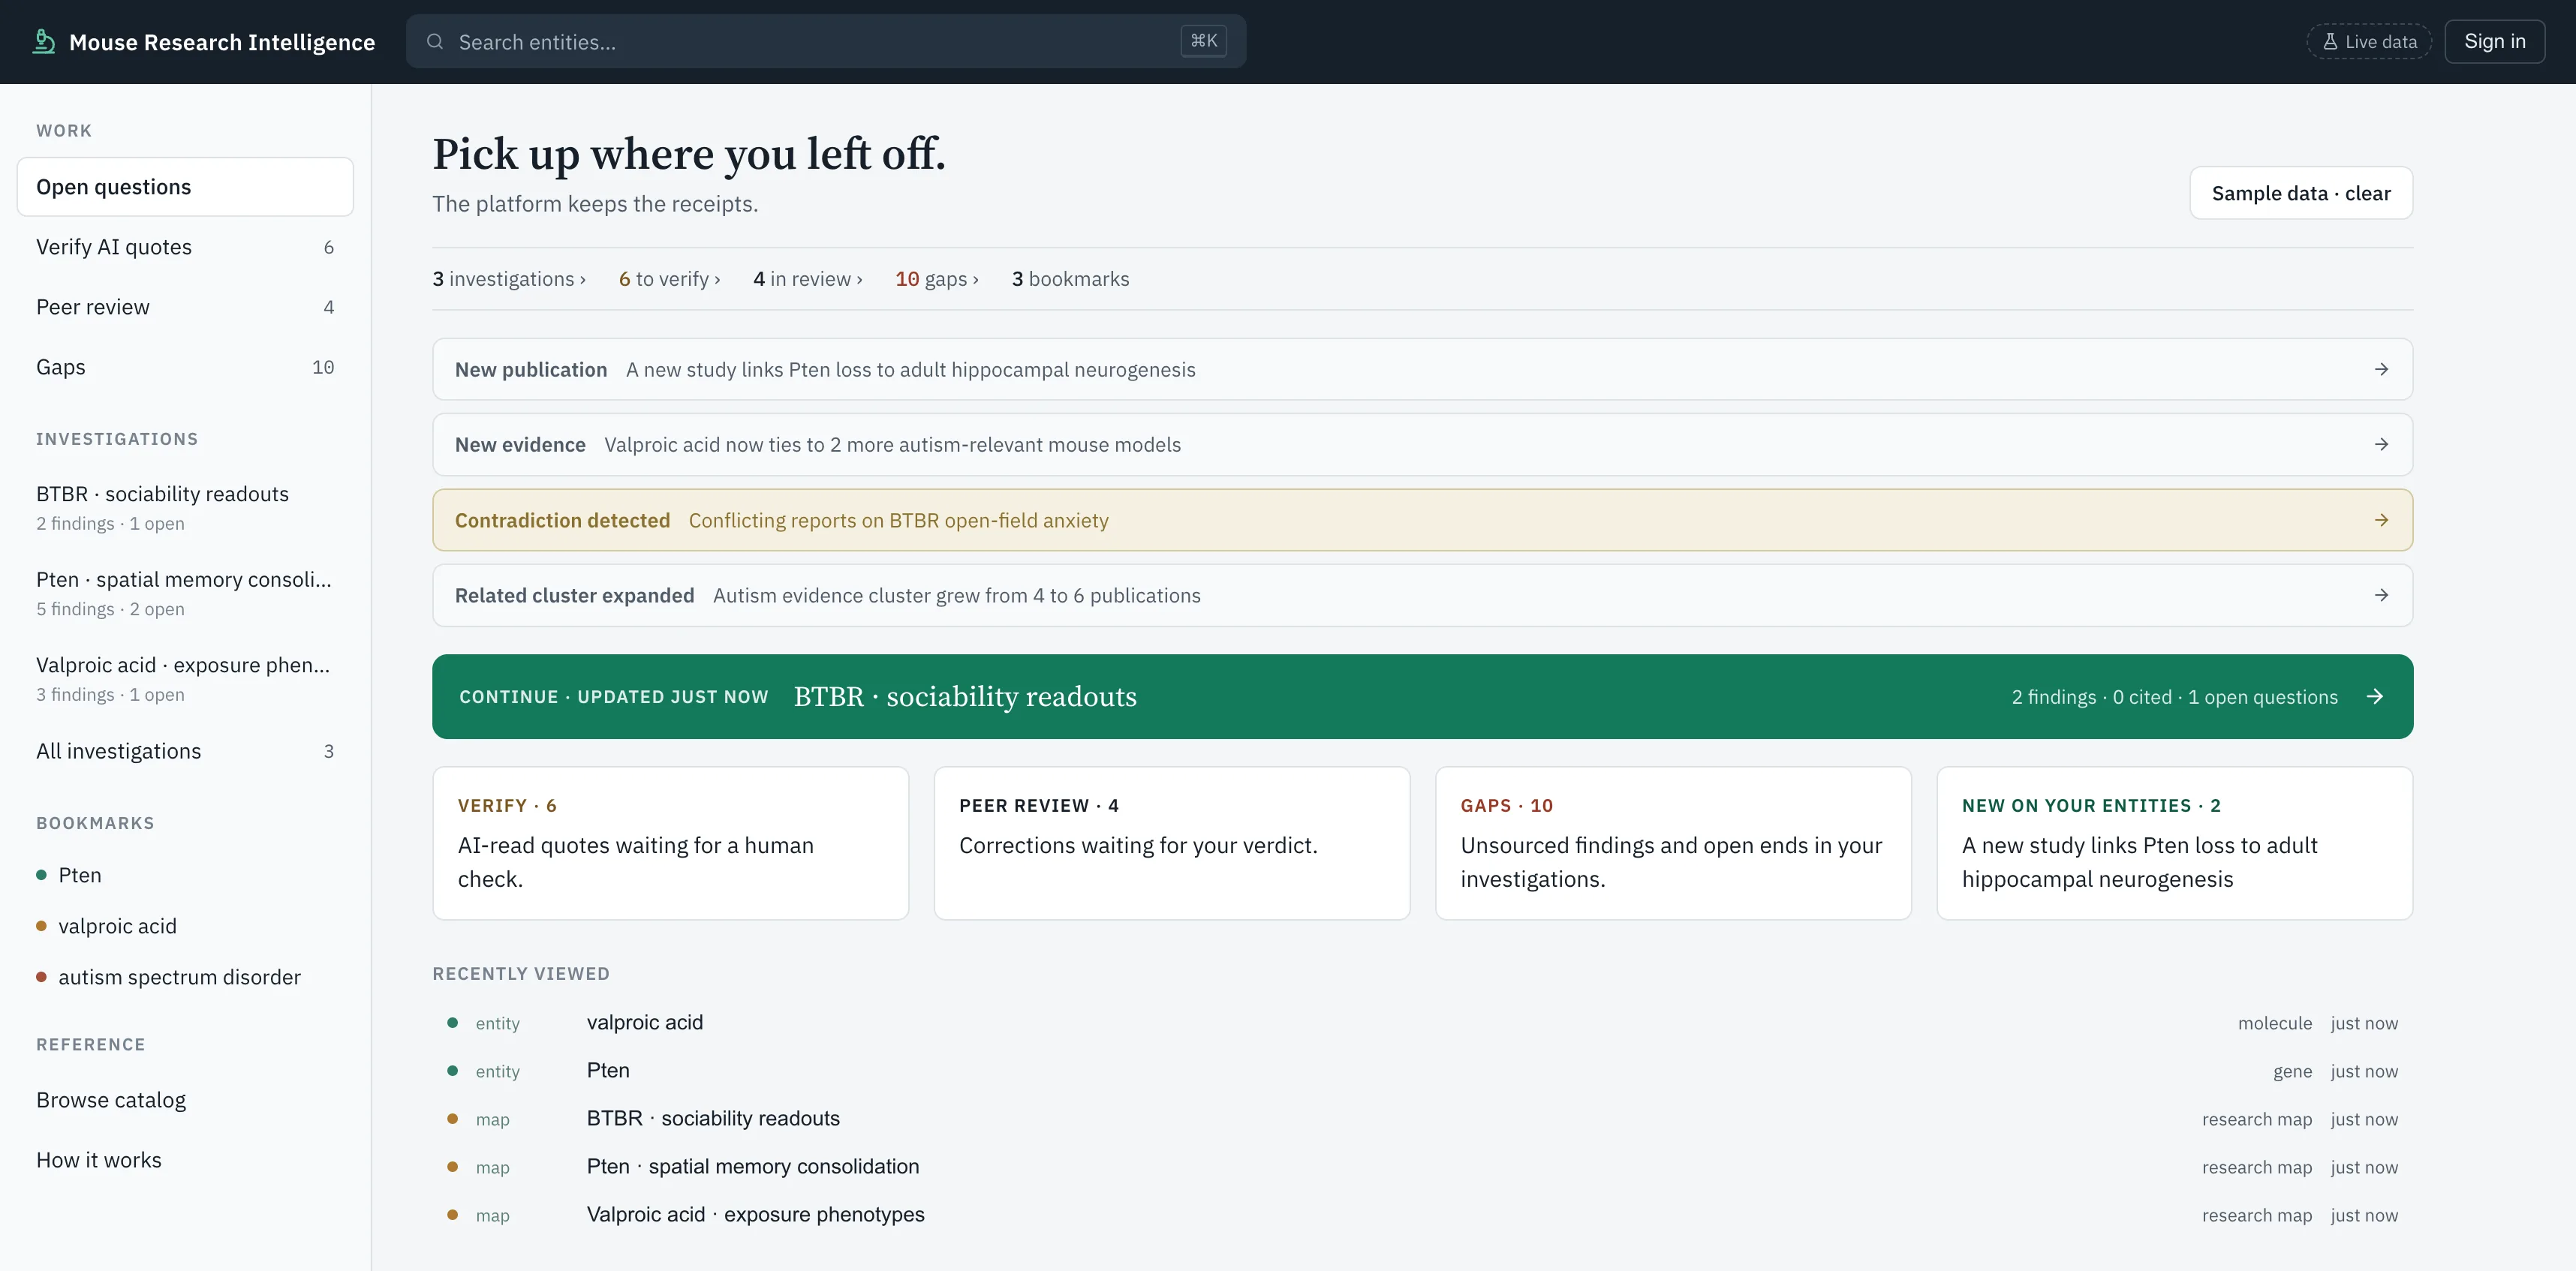
Task: Open Gaps in sidebar
Action: click(x=185, y=367)
